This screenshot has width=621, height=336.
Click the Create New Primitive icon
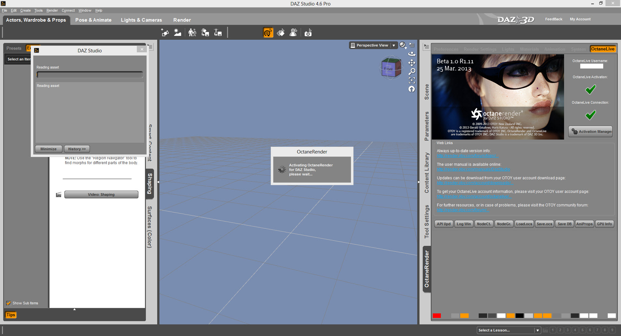(x=165, y=33)
